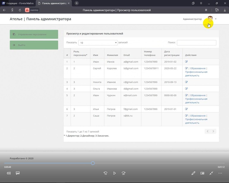
Task: Exit full screen via the arrows icon
Action: (x=211, y=173)
